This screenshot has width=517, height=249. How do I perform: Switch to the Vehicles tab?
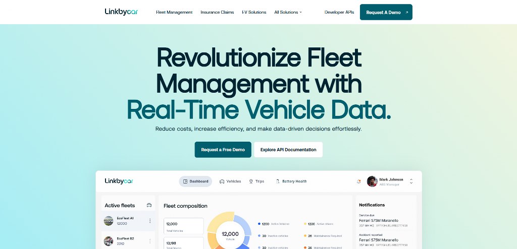(x=230, y=181)
